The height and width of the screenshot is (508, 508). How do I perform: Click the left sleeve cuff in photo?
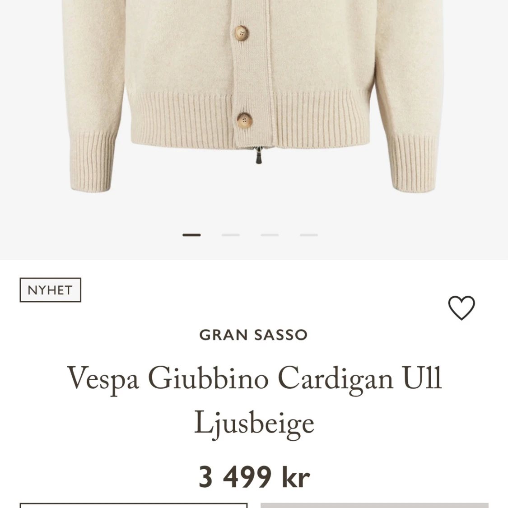point(91,163)
